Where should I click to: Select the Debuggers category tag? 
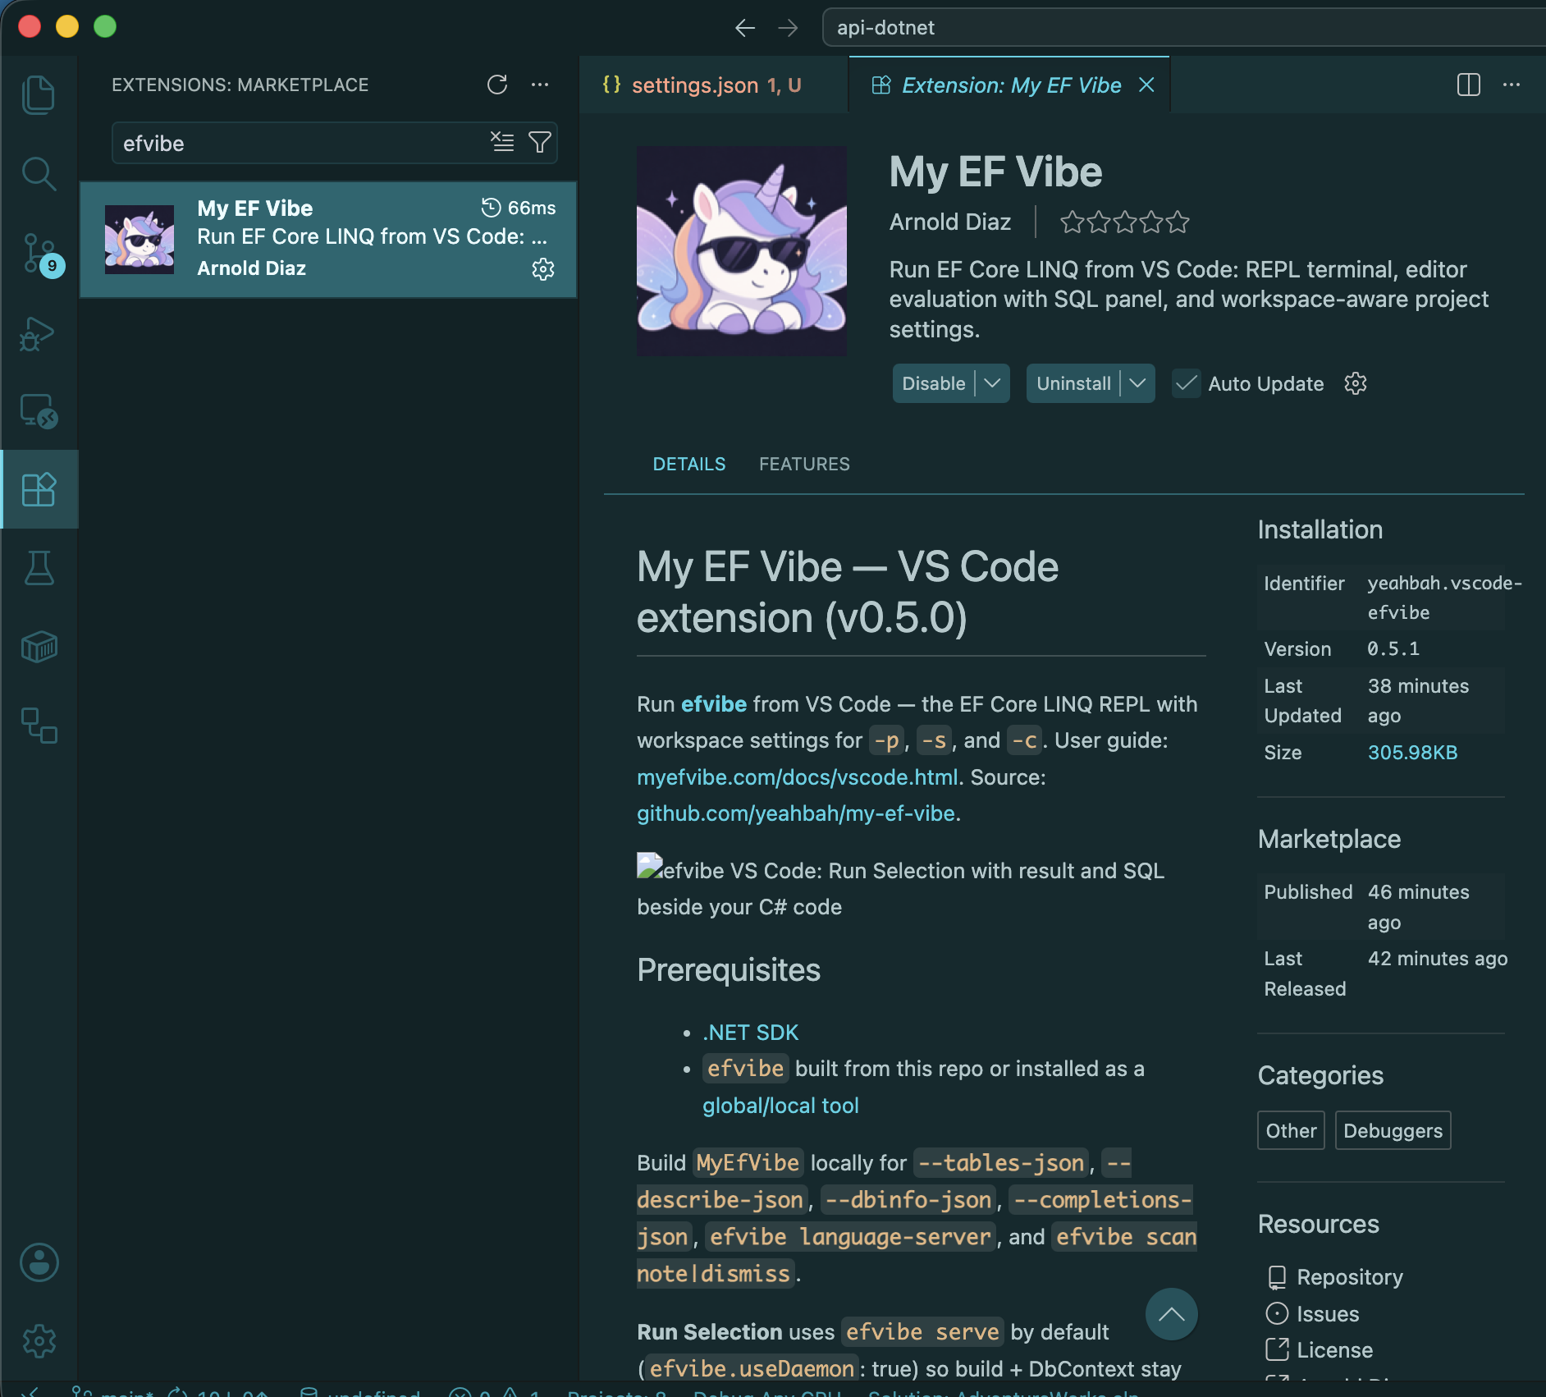coord(1393,1130)
